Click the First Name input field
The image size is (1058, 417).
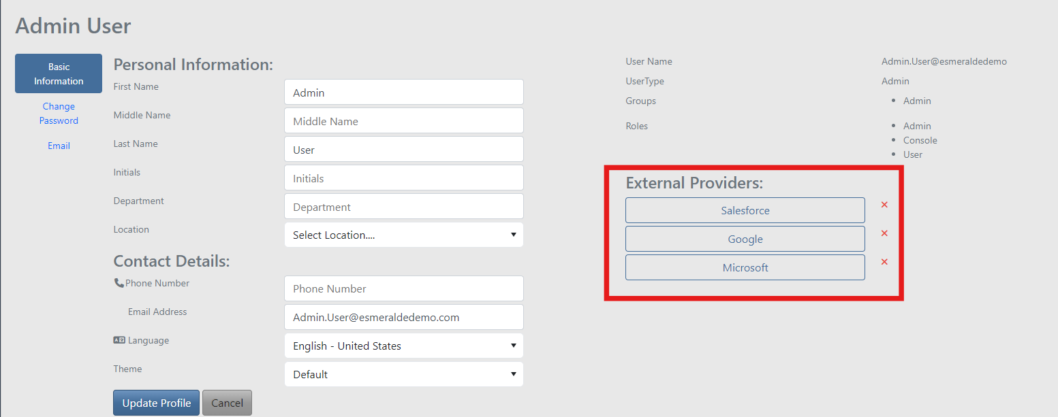tap(403, 92)
